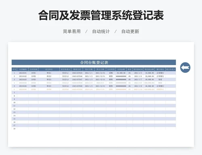
Task: Click row number 10 cell
Action: 14,102
